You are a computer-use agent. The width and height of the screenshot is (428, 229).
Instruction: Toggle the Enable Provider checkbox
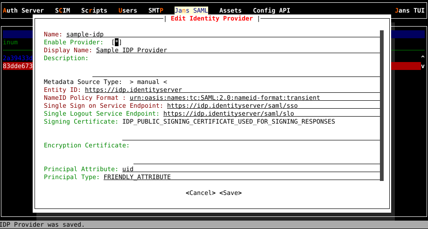pyautogui.click(x=117, y=42)
